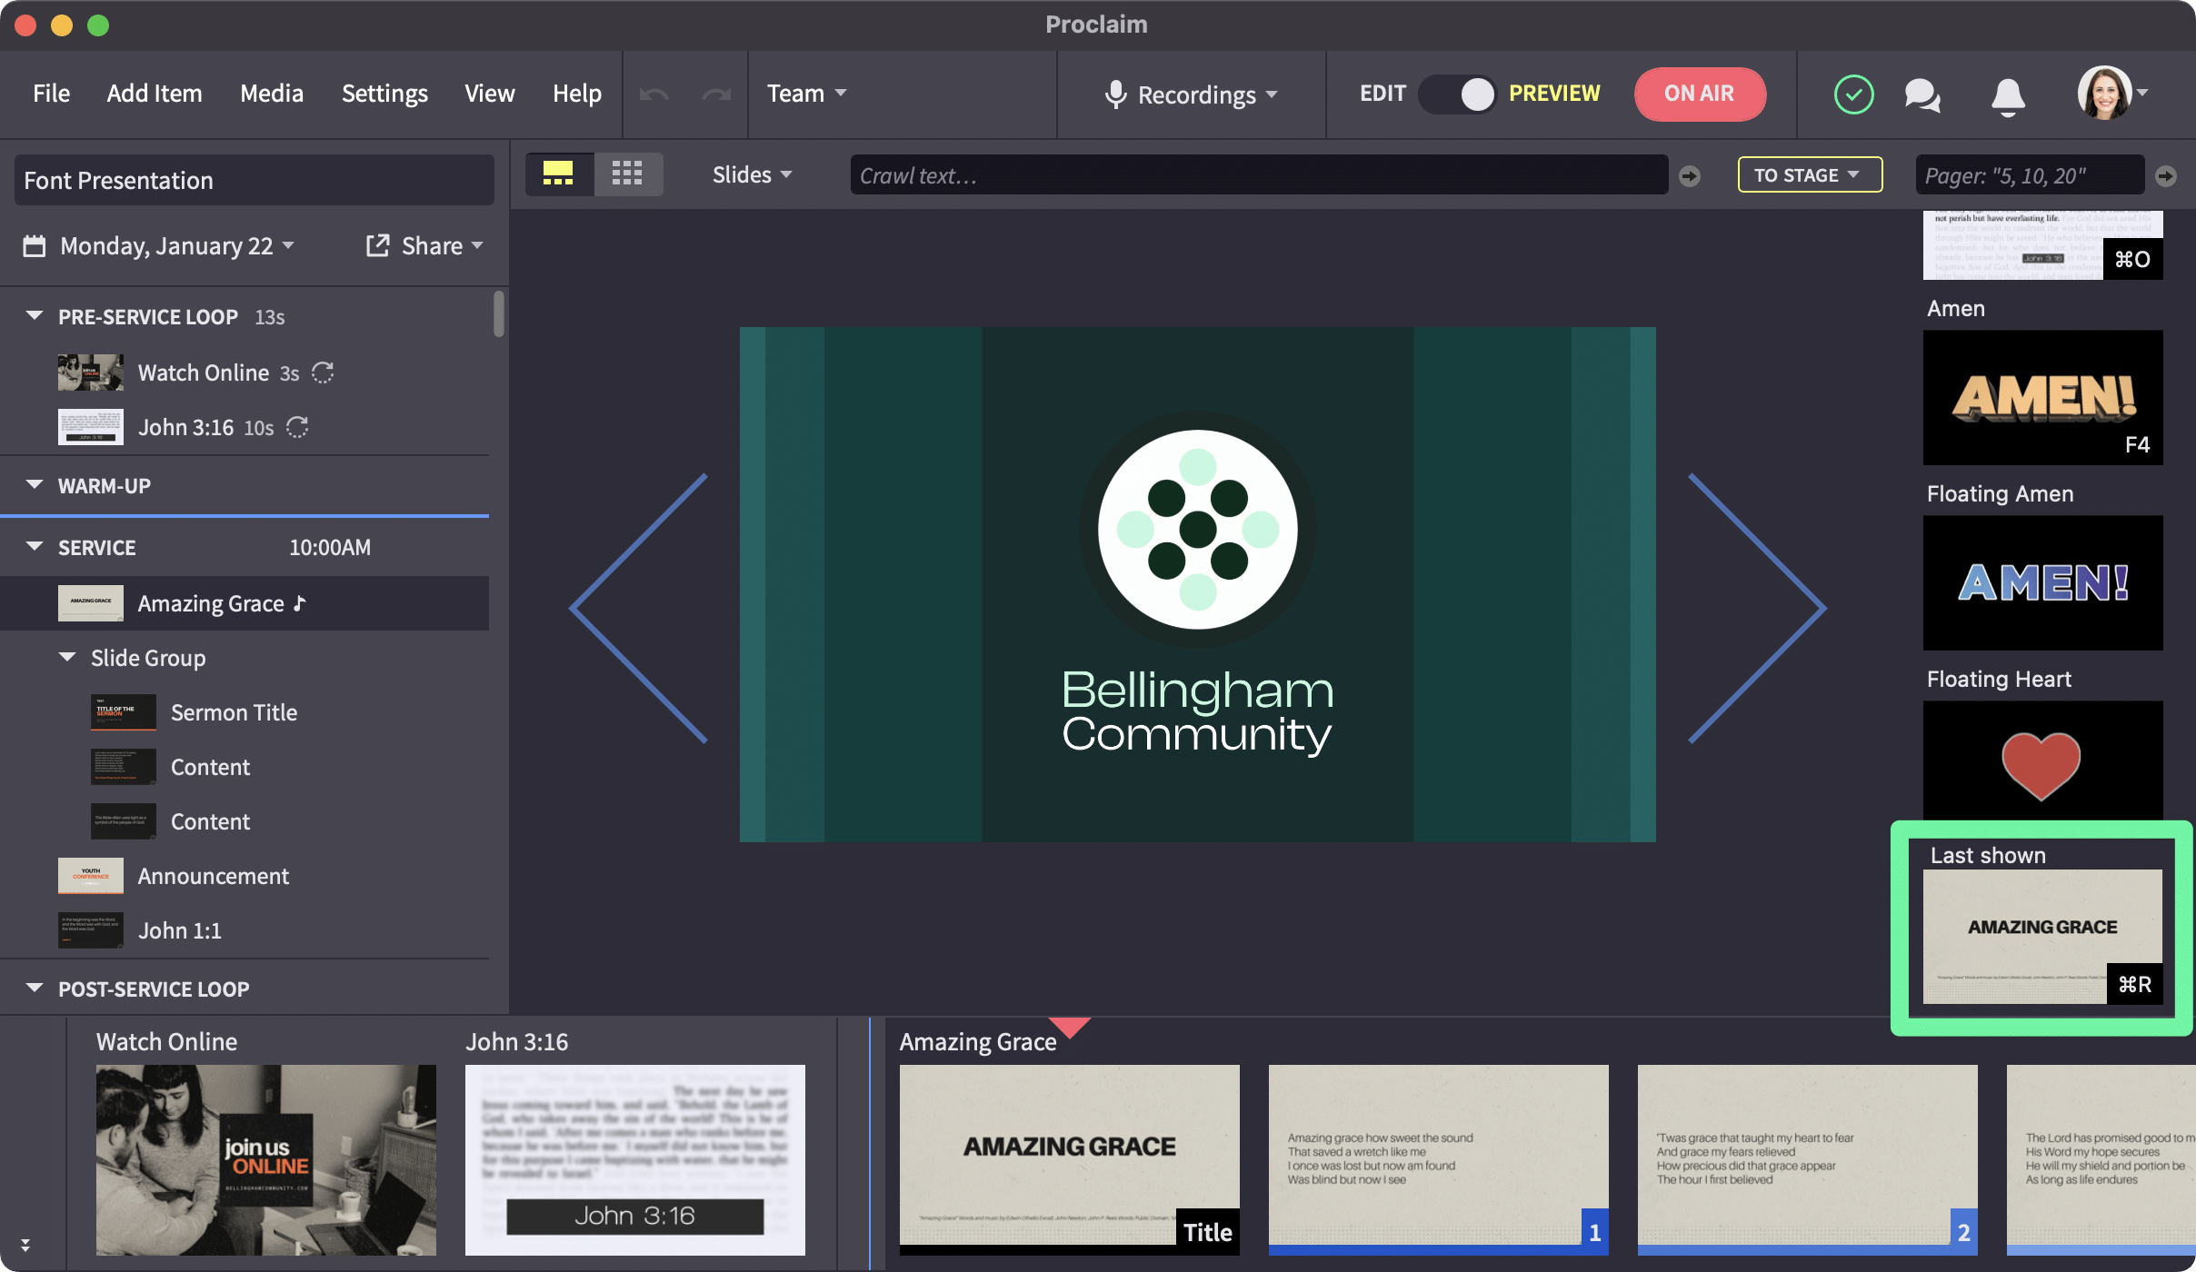The height and width of the screenshot is (1272, 2196).
Task: Open the notifications bell
Action: [2007, 94]
